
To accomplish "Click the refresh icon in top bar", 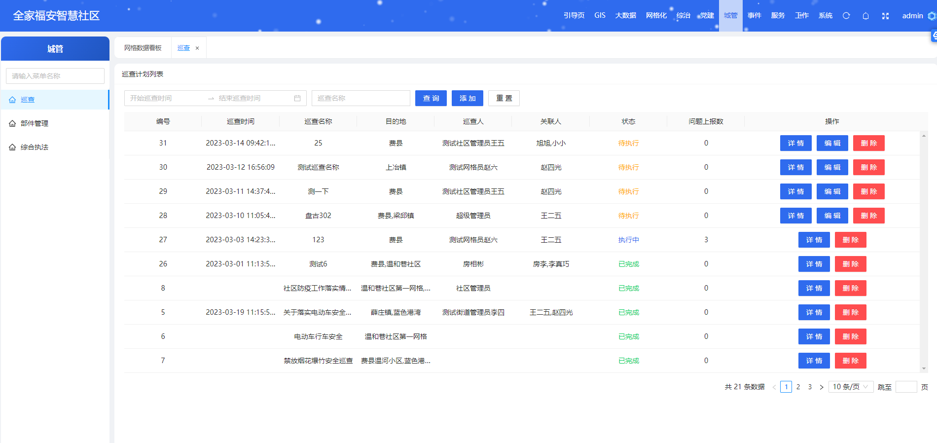I will (x=846, y=16).
